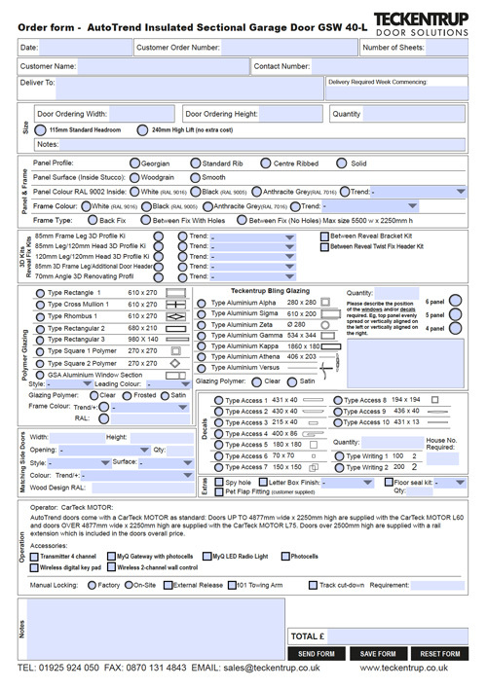Click the SEND FORM button

(x=316, y=654)
